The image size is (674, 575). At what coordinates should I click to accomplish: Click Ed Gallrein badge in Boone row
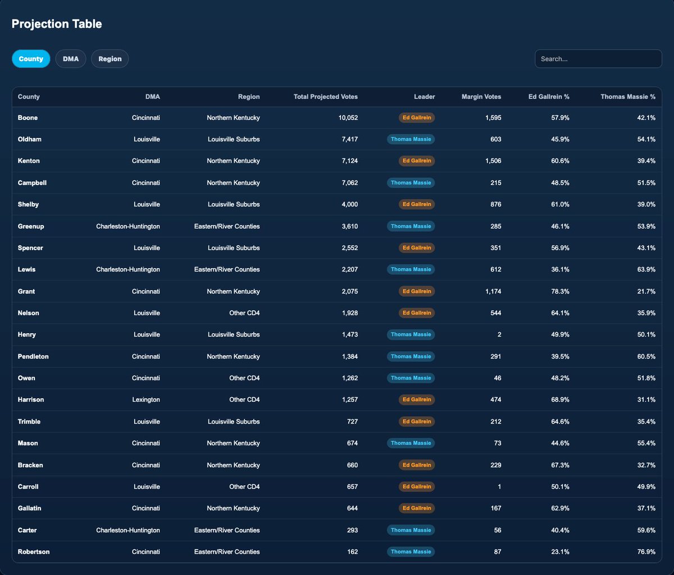[417, 118]
